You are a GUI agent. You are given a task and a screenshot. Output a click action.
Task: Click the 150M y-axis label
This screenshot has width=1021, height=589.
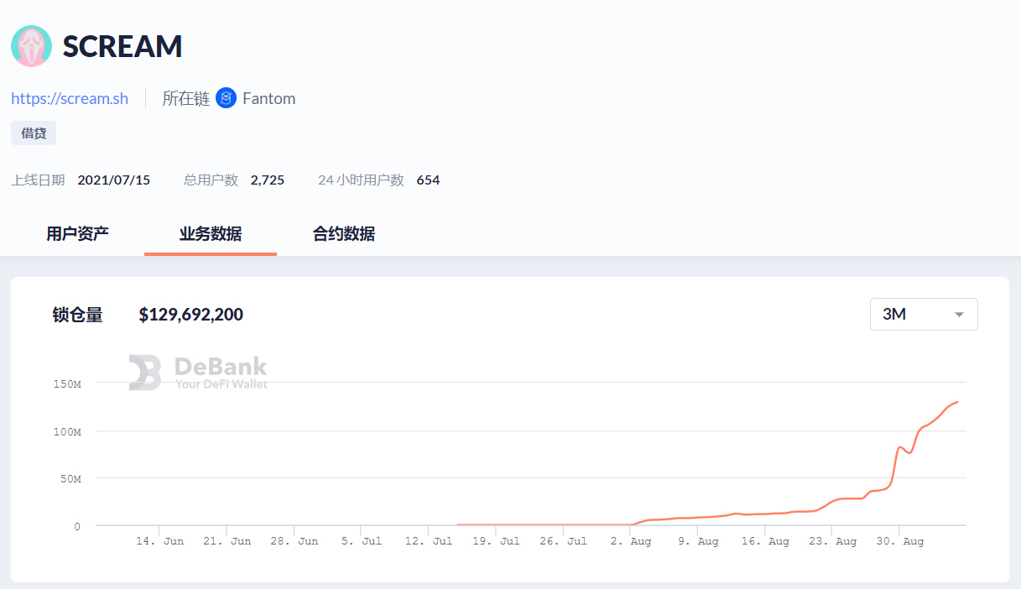[x=66, y=383]
